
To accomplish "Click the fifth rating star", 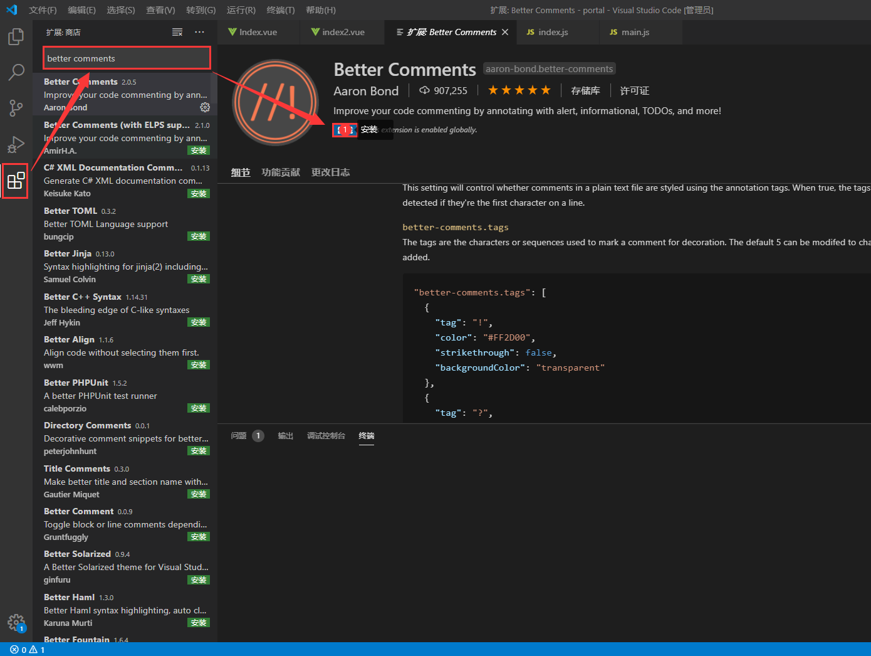I will click(x=545, y=90).
